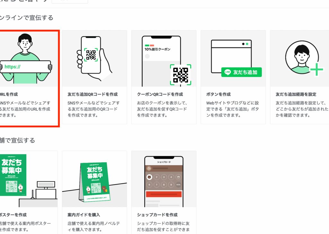Click the green 友だち募集中 poster image
The height and width of the screenshot is (234, 329).
[x=13, y=175]
